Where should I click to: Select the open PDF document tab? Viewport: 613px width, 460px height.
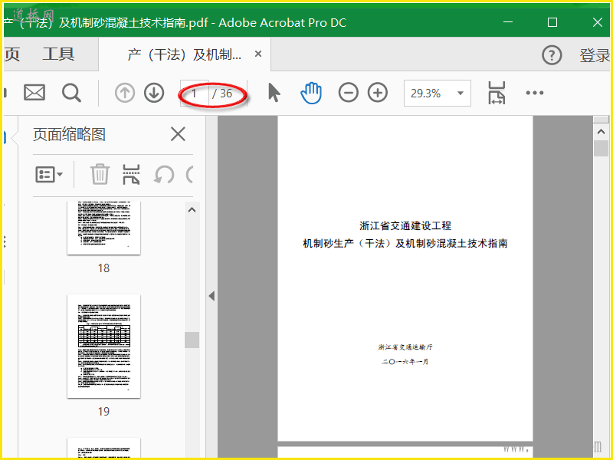pyautogui.click(x=184, y=54)
